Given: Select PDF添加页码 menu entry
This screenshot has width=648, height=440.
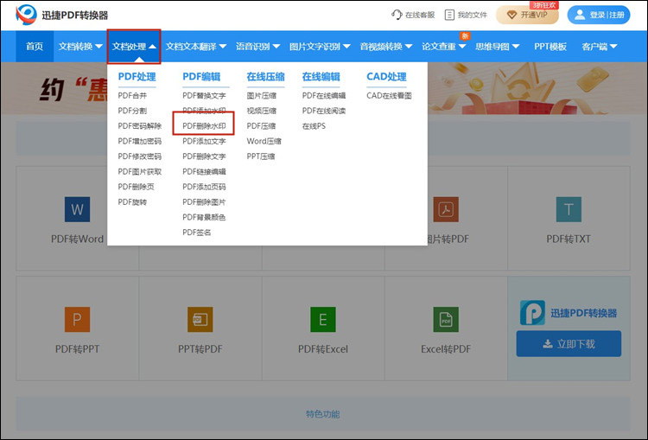Looking at the screenshot, I should (204, 187).
